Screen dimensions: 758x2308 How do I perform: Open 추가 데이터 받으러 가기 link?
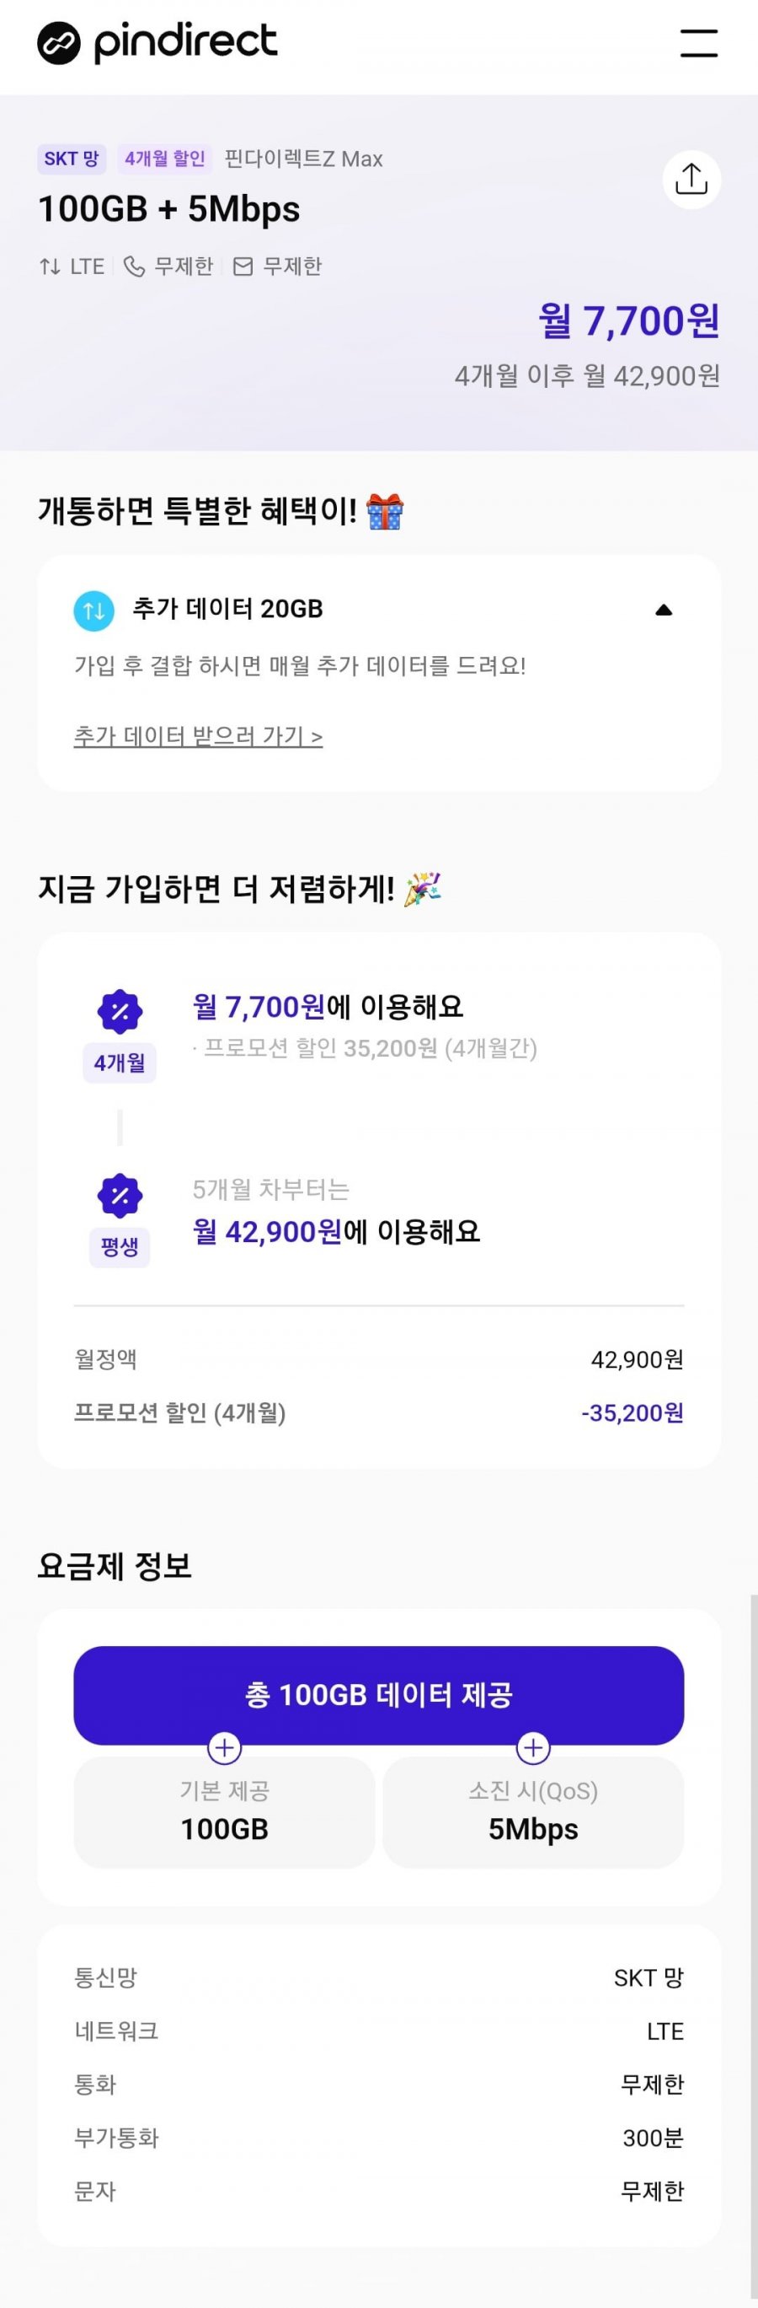[198, 736]
